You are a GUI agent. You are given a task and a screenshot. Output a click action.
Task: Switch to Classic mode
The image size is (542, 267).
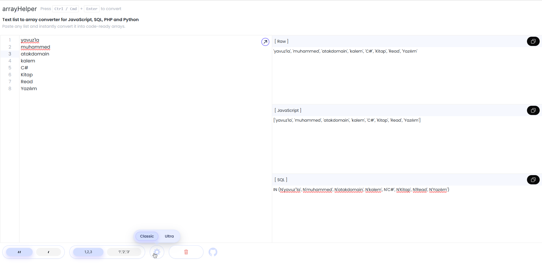[x=147, y=236]
